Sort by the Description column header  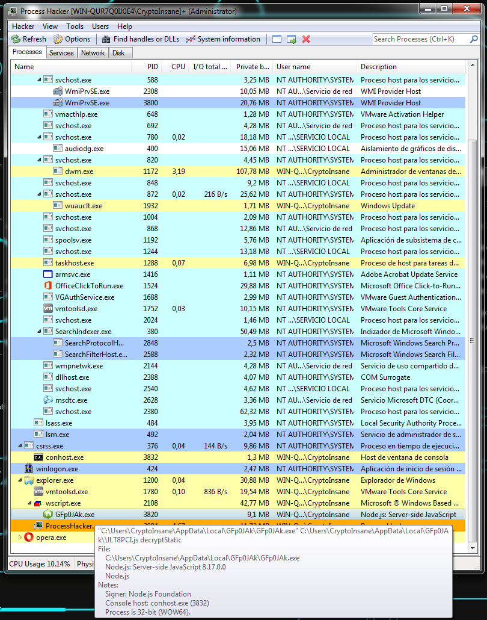coord(411,67)
